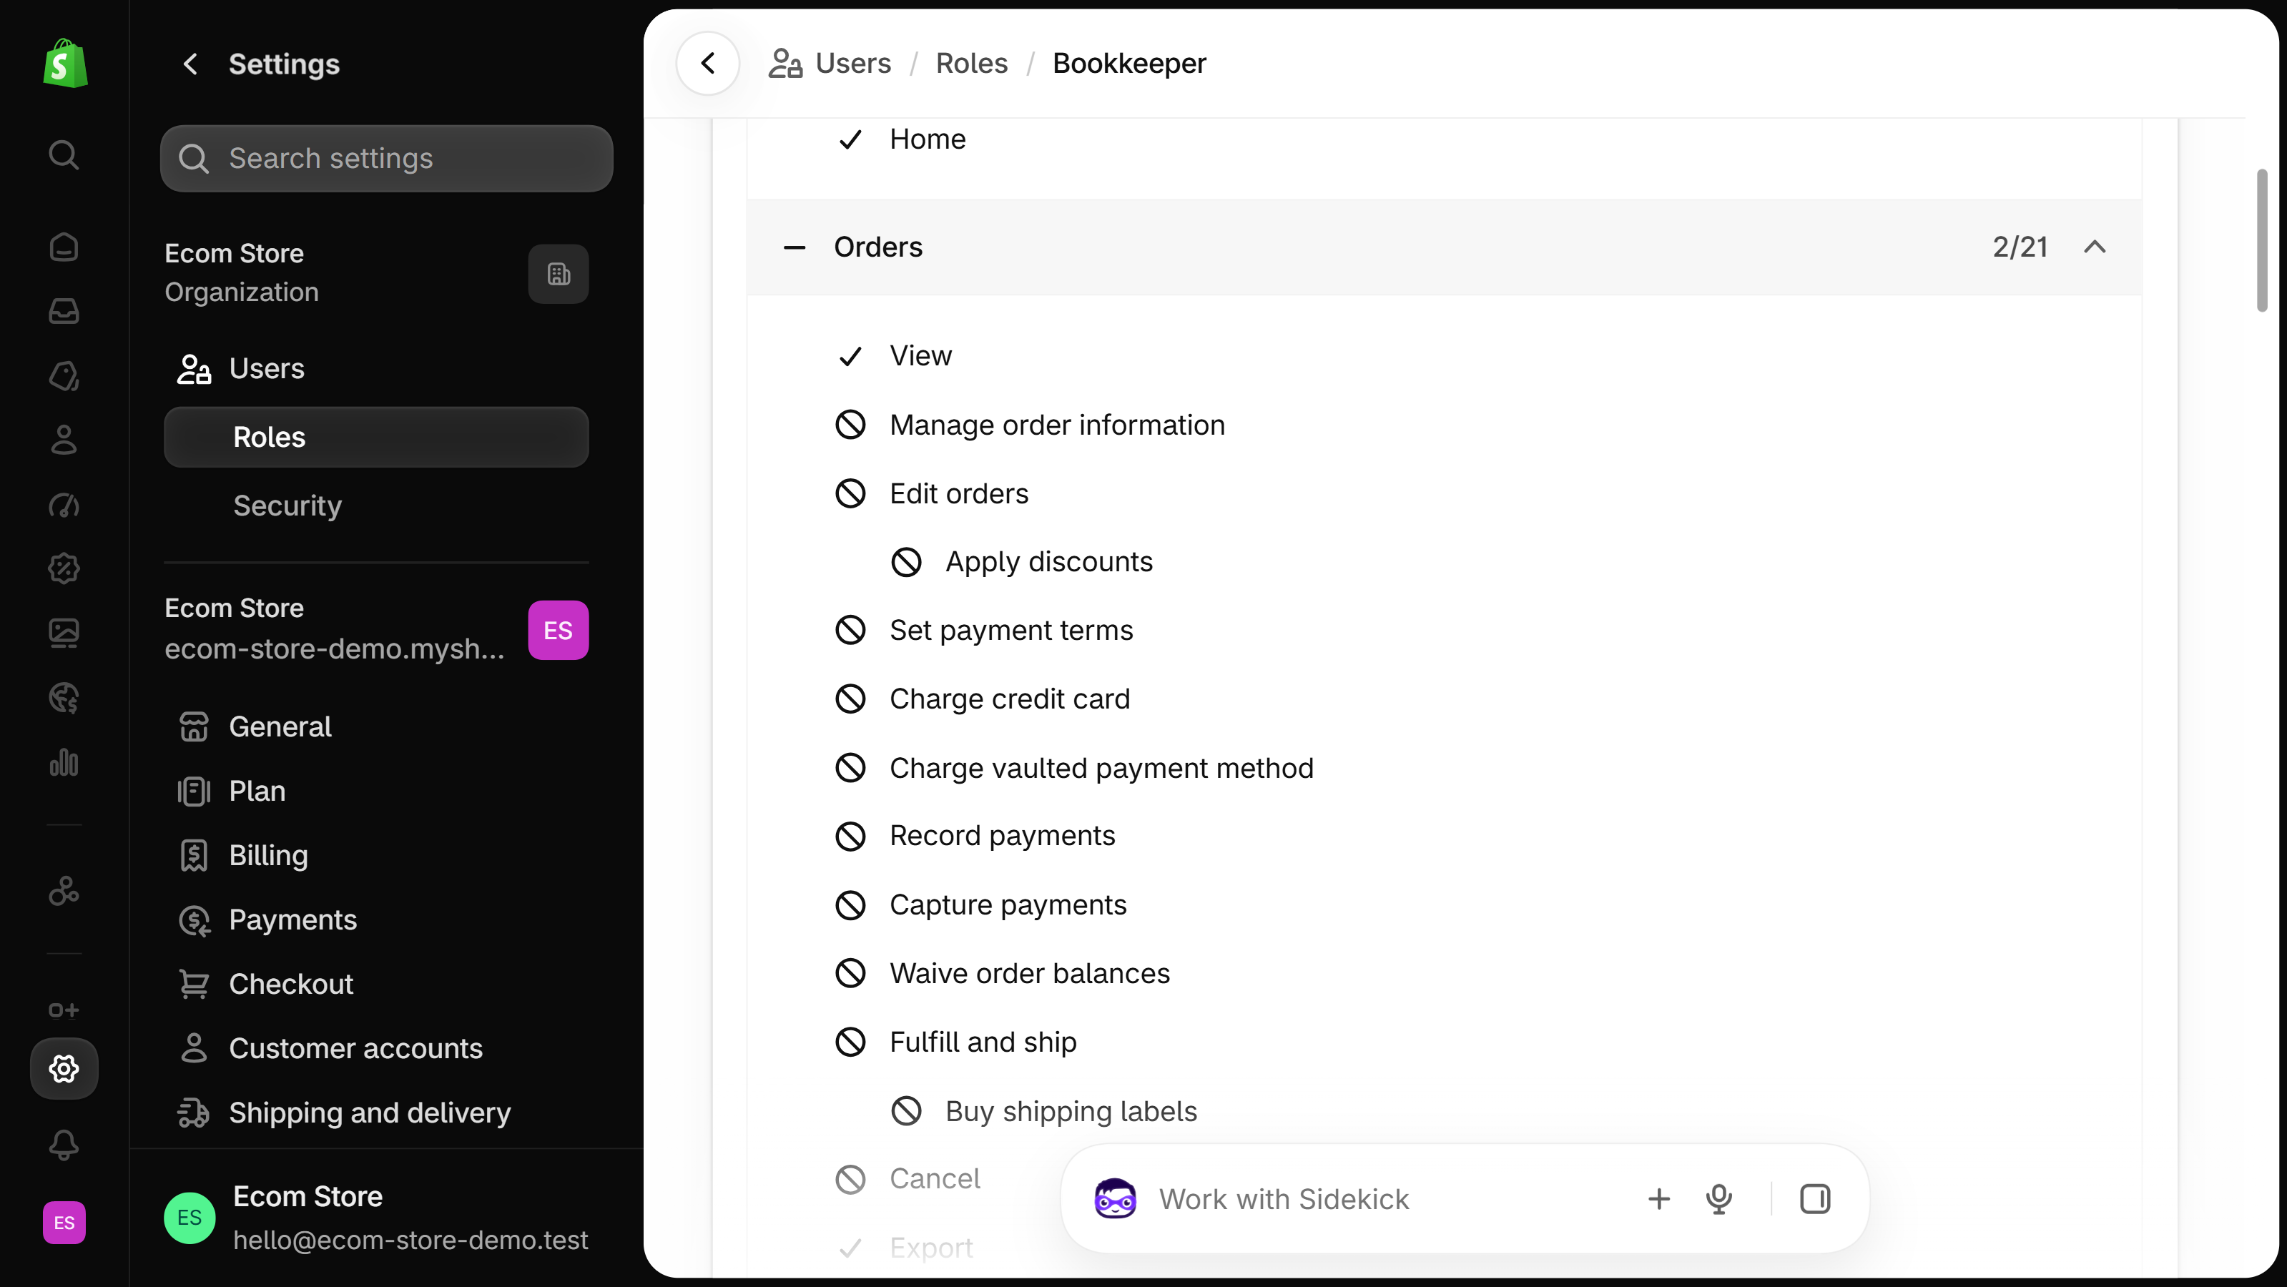Enable the Edit orders permission

click(850, 493)
